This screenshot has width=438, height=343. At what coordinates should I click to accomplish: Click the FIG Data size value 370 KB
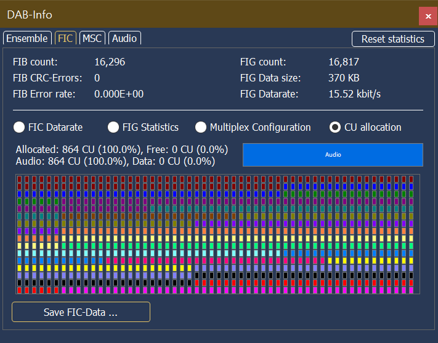coord(344,78)
